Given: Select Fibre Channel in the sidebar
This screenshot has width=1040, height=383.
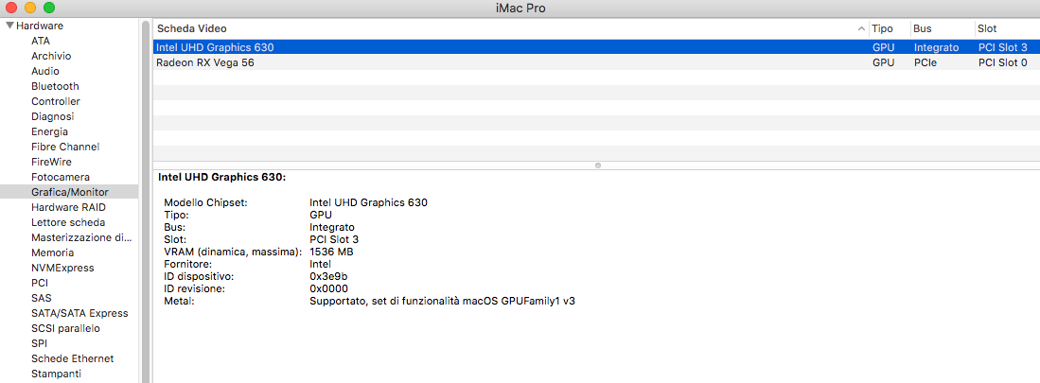Looking at the screenshot, I should tap(65, 147).
